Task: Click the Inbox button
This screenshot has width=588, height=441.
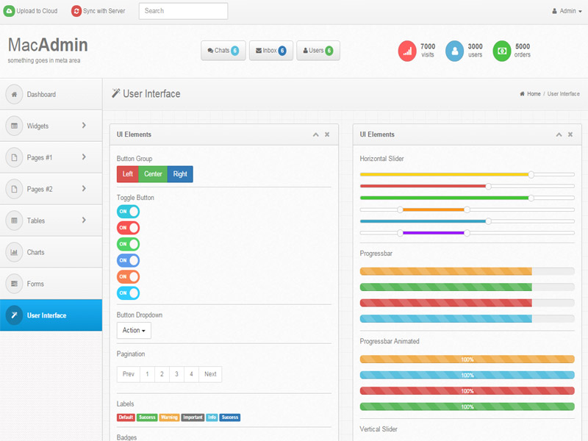Action: (271, 51)
